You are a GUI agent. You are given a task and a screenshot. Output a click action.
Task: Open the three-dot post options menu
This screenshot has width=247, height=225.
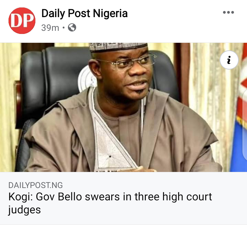tap(228, 12)
